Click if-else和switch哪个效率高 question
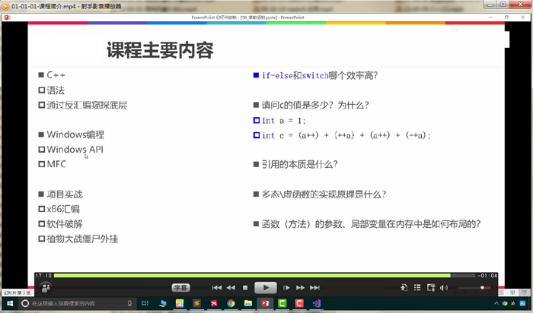The width and height of the screenshot is (533, 313). pyautogui.click(x=320, y=75)
